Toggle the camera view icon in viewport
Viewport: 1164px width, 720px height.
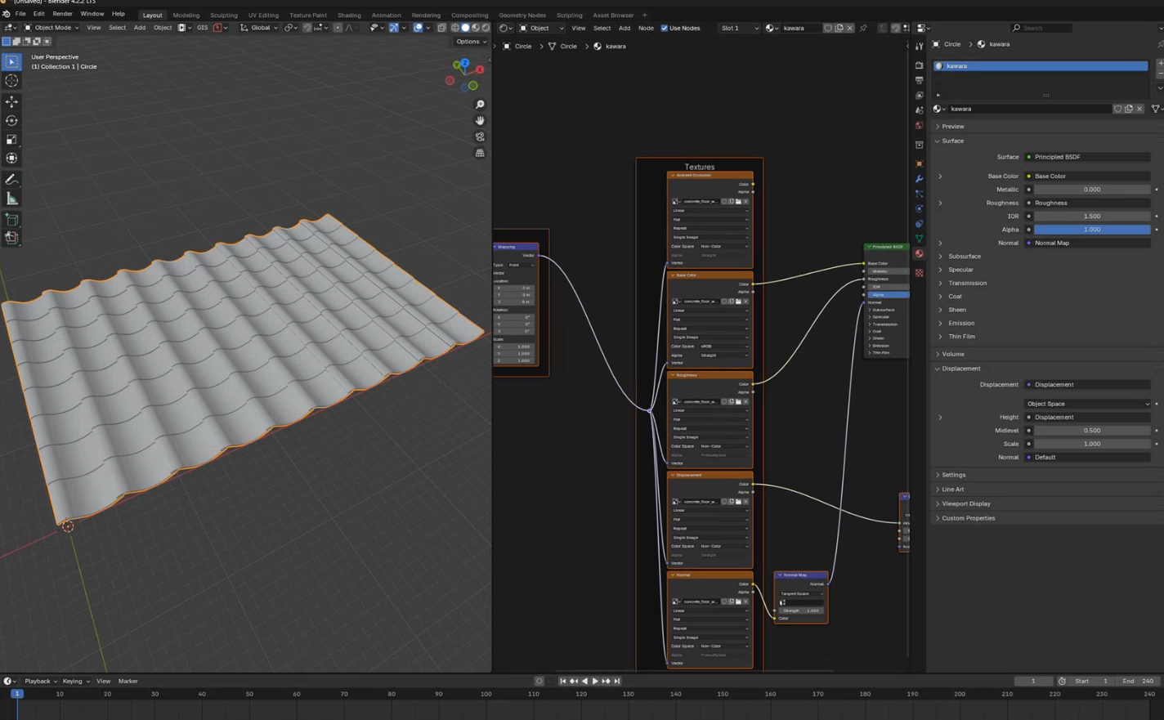480,136
